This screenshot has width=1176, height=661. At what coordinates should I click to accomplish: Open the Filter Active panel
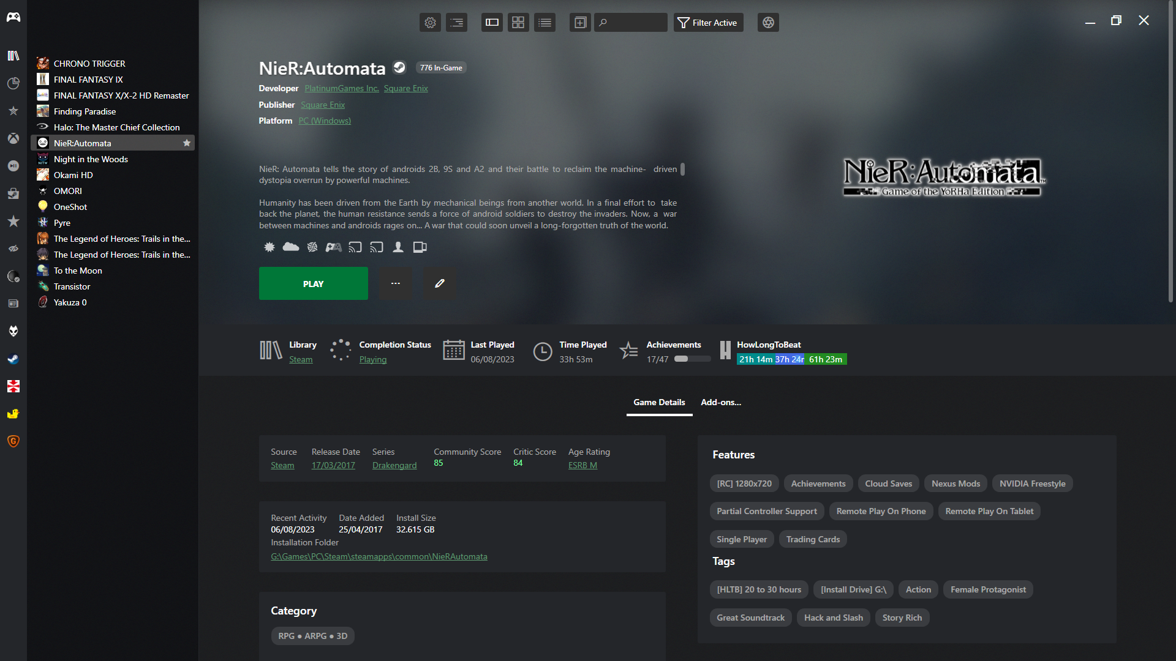708,23
